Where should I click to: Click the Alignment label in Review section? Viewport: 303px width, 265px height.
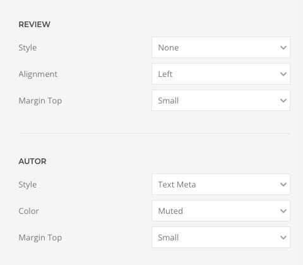[x=38, y=74]
